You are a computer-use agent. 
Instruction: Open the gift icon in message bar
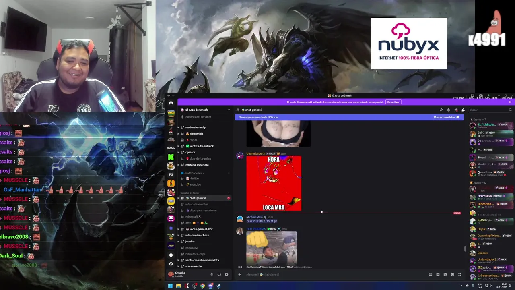[431, 274]
